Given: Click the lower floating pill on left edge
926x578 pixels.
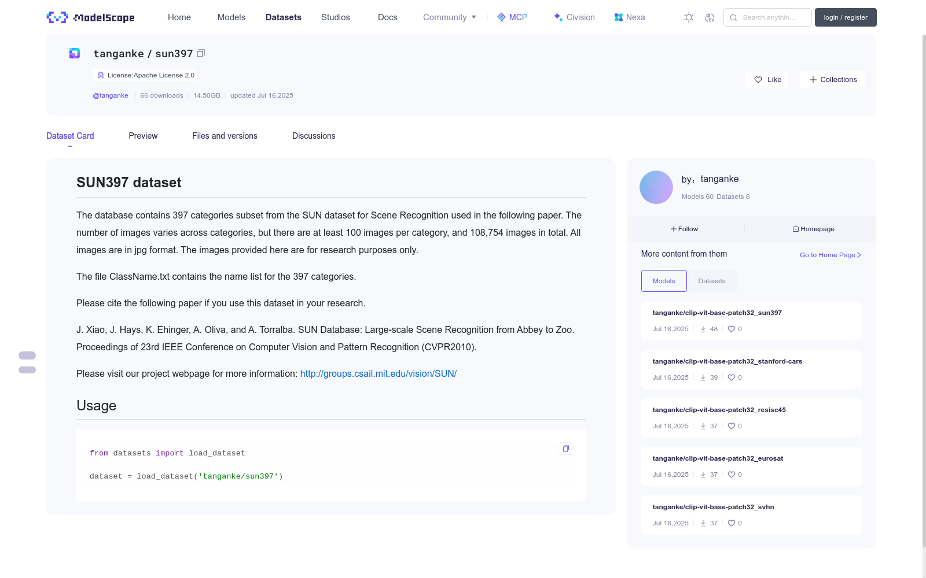Looking at the screenshot, I should coord(27,370).
